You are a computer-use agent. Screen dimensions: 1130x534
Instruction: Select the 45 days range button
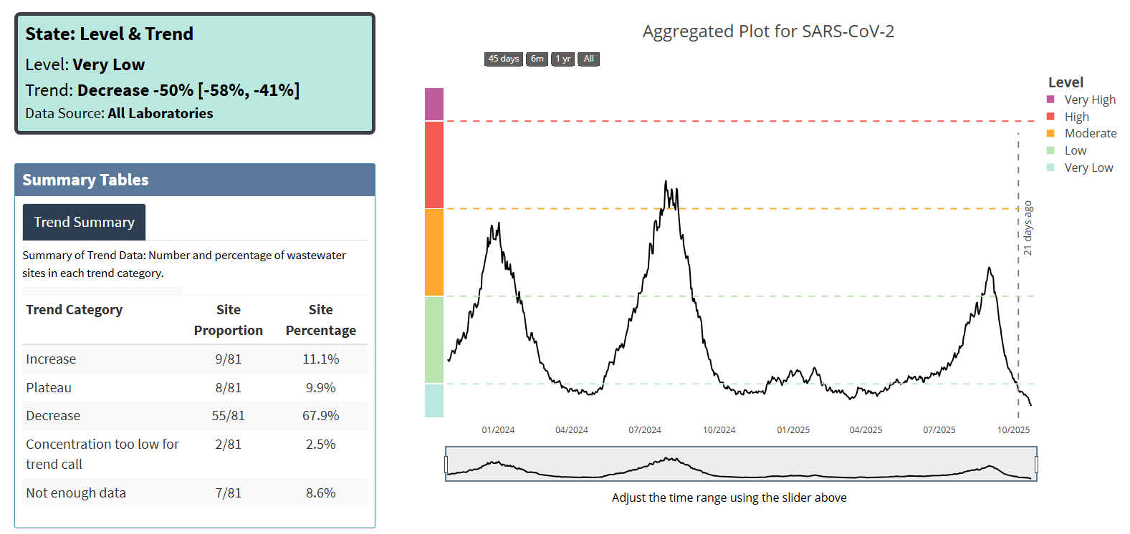[x=504, y=59]
